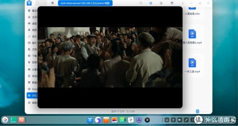Launch the calendar app from the dock
Screen dimensions: 238x126
(131, 120)
